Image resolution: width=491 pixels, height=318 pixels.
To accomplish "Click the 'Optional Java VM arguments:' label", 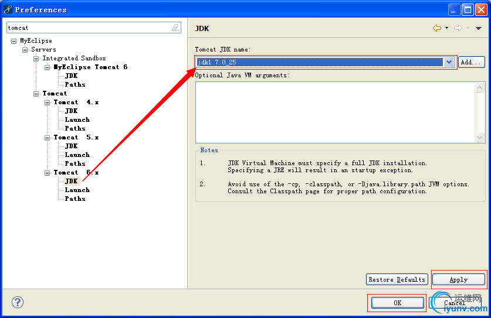I will tap(242, 76).
